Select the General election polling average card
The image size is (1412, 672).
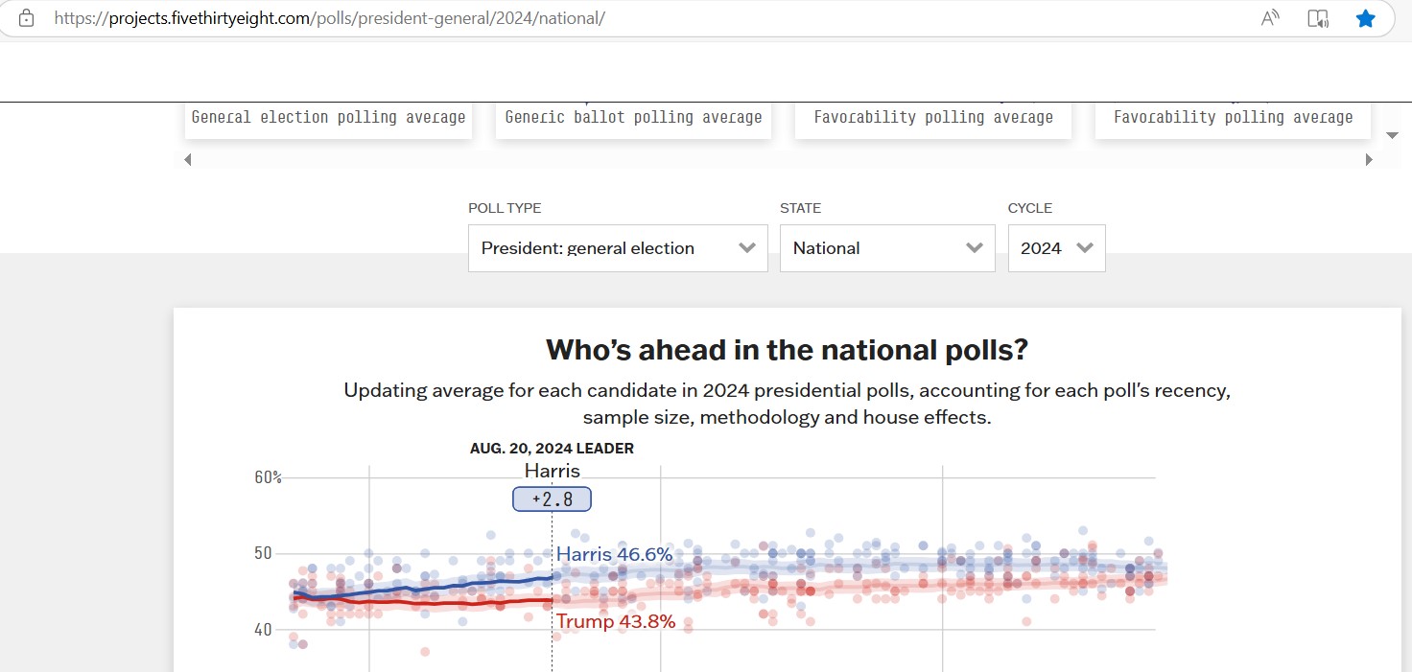[x=328, y=118]
